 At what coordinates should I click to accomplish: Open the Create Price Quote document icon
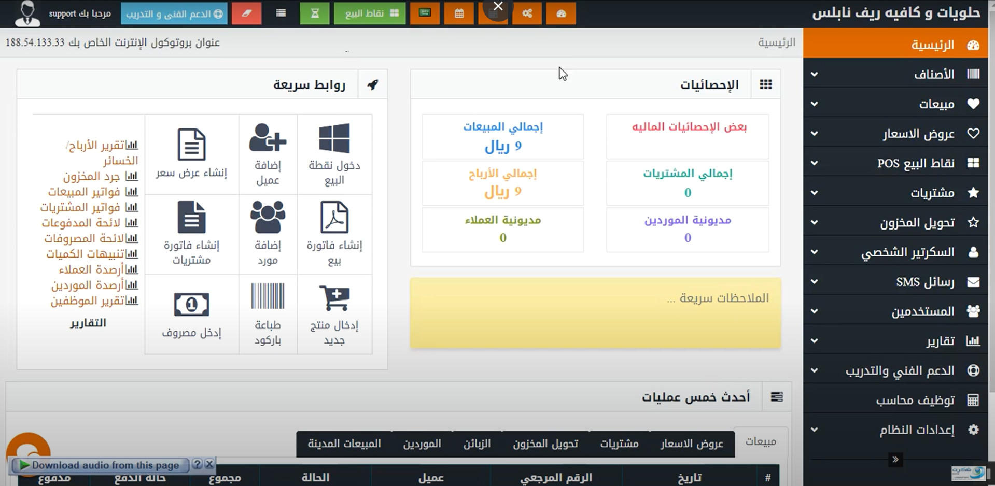tap(191, 145)
